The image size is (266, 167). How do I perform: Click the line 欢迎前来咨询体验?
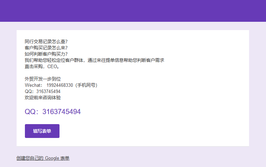(x=43, y=98)
